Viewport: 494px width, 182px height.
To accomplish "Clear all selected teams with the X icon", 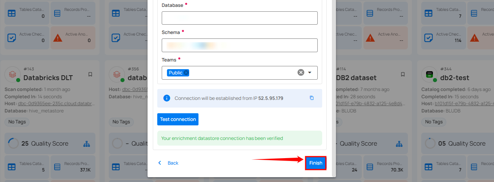I will click(301, 73).
